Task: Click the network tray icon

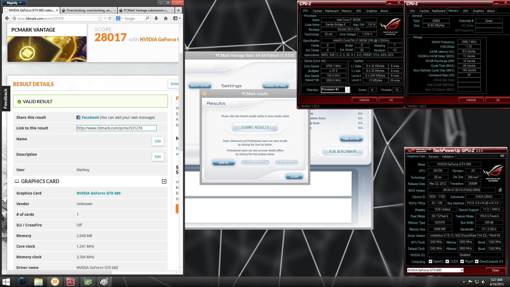Action: pyautogui.click(x=477, y=282)
